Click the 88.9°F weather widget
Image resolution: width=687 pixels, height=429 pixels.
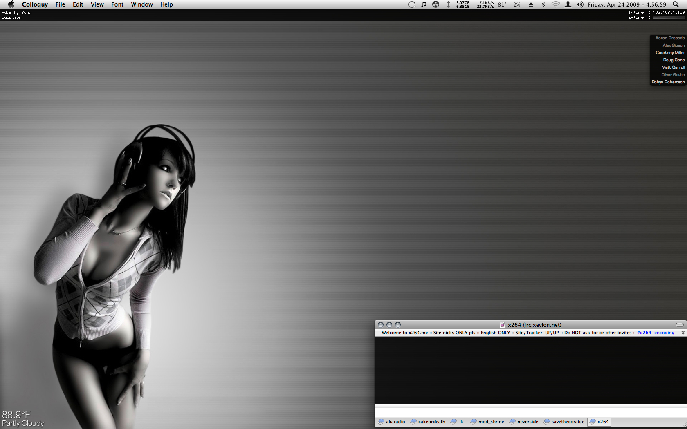click(16, 415)
